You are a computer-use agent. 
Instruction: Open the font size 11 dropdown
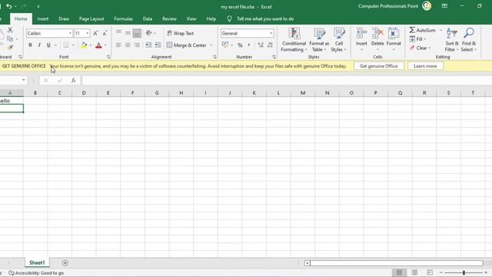(88, 33)
